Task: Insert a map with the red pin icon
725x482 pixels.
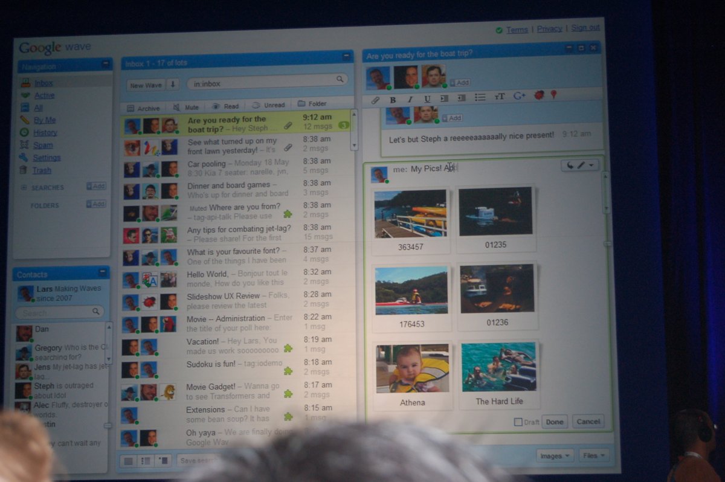Action: pos(553,95)
